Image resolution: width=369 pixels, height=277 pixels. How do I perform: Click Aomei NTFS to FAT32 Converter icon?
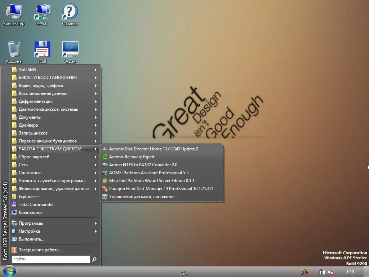point(105,164)
